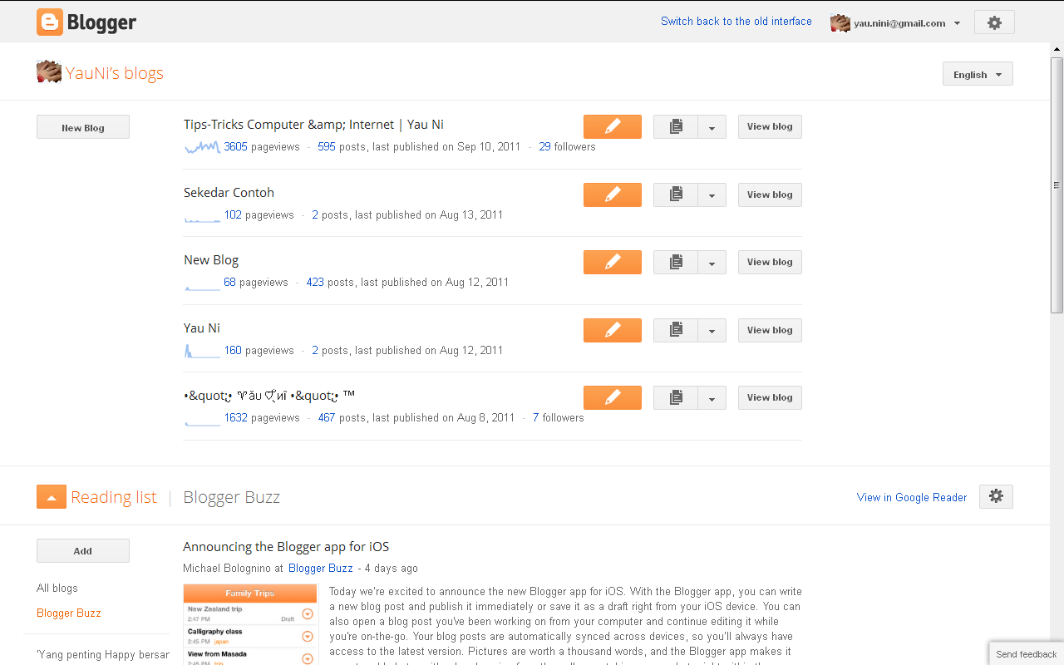Click View blog for the 1632 pageviews blog
Screen dimensions: 1064x665
click(770, 397)
